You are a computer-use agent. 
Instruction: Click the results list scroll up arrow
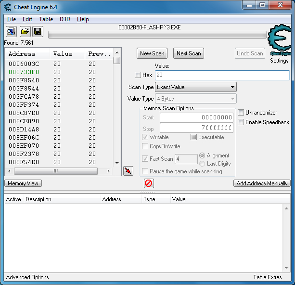[x=117, y=52]
